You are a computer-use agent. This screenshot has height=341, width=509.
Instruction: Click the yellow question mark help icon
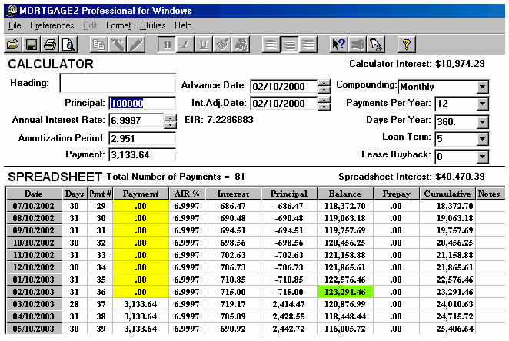coord(406,44)
